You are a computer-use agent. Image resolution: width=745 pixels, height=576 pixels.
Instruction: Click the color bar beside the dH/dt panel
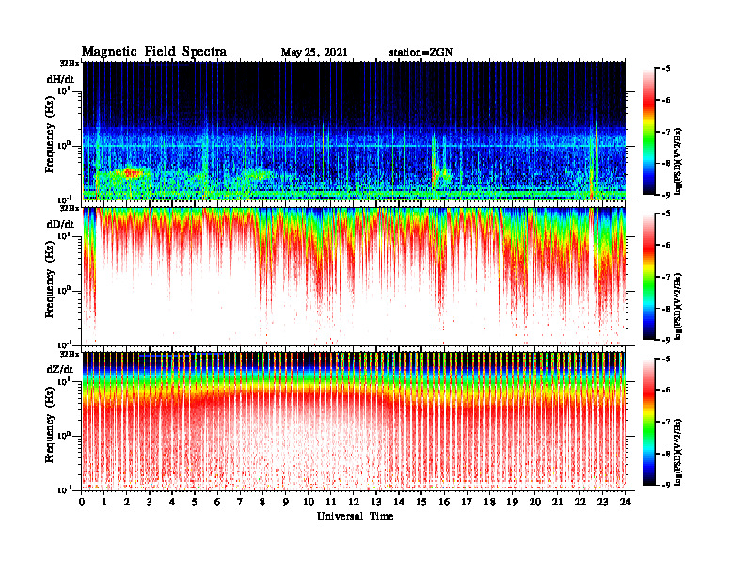649,132
